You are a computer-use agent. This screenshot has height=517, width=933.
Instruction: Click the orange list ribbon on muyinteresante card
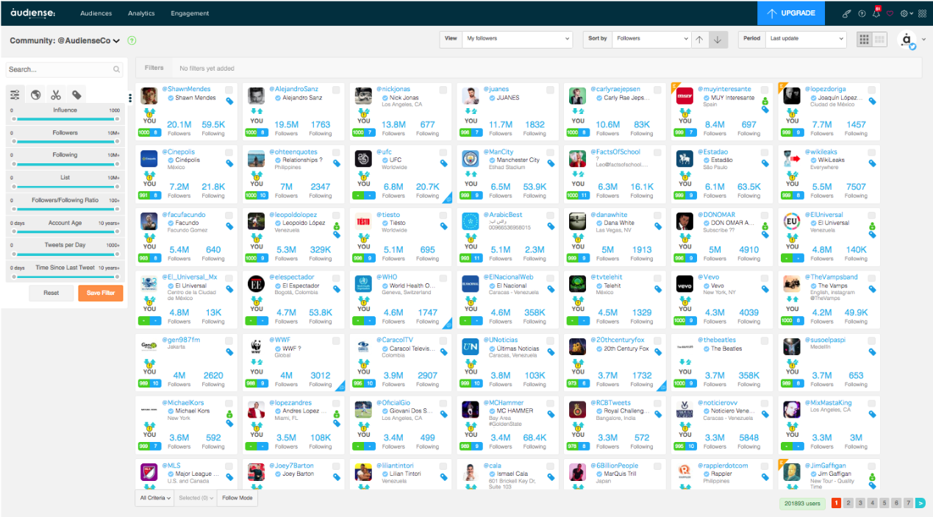pyautogui.click(x=675, y=86)
